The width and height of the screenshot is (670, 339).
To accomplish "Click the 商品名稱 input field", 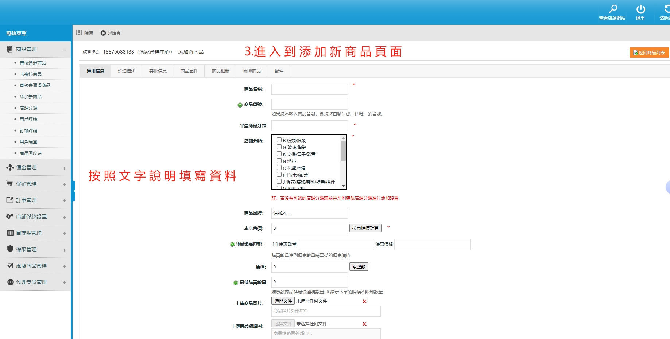I will pyautogui.click(x=309, y=89).
